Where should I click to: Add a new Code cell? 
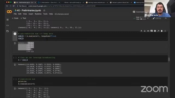pyautogui.click(x=15, y=18)
